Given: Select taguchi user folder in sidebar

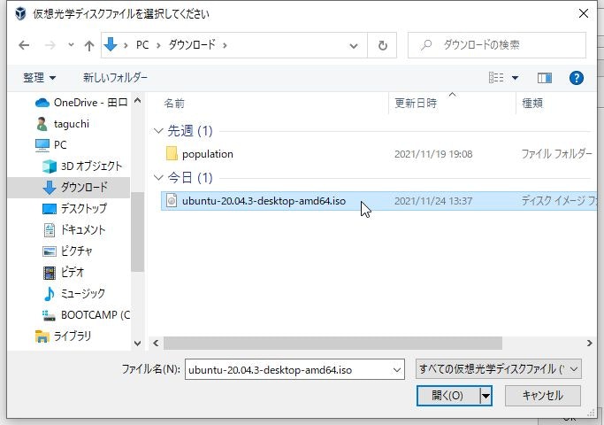Looking at the screenshot, I should point(63,124).
